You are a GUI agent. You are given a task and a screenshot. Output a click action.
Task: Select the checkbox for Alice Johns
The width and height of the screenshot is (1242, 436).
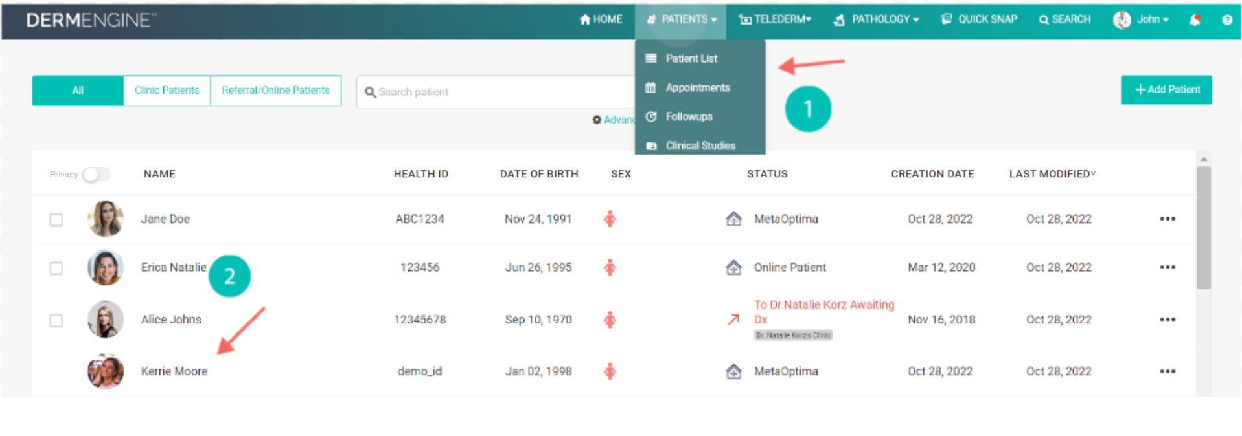coord(56,321)
